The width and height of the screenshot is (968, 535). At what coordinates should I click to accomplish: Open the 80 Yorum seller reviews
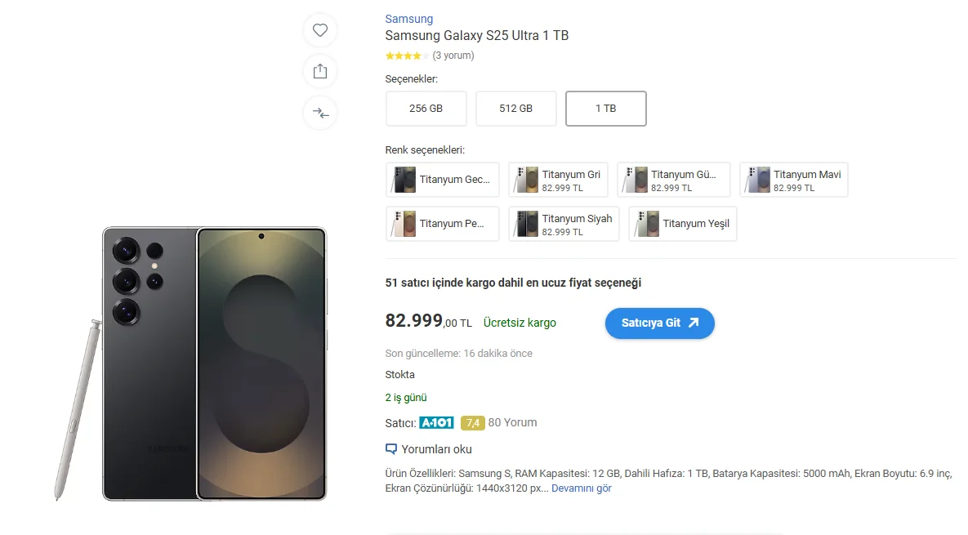tap(512, 422)
